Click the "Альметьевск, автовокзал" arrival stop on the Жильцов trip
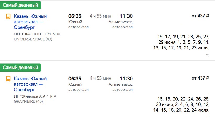This screenshot has height=123, width=215. [x=121, y=87]
